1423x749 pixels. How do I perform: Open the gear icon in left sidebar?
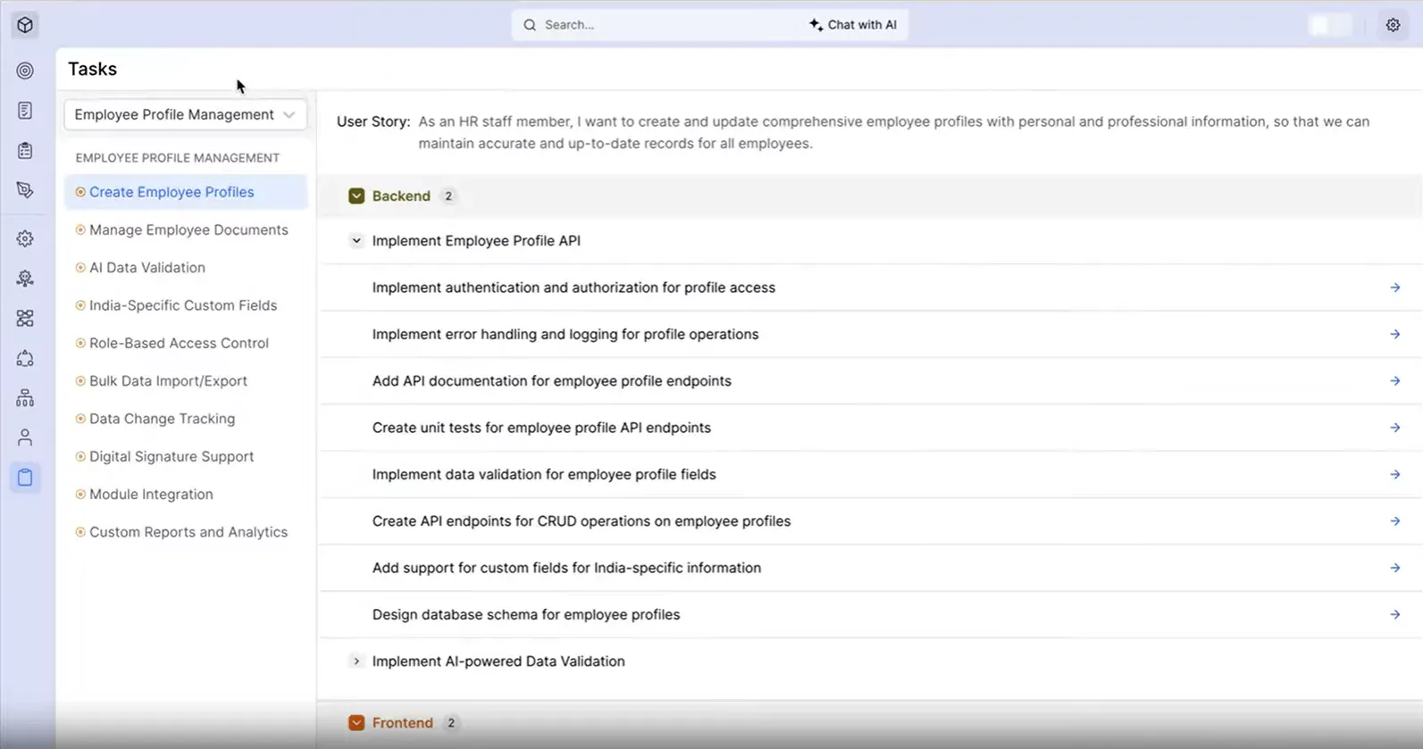25,238
